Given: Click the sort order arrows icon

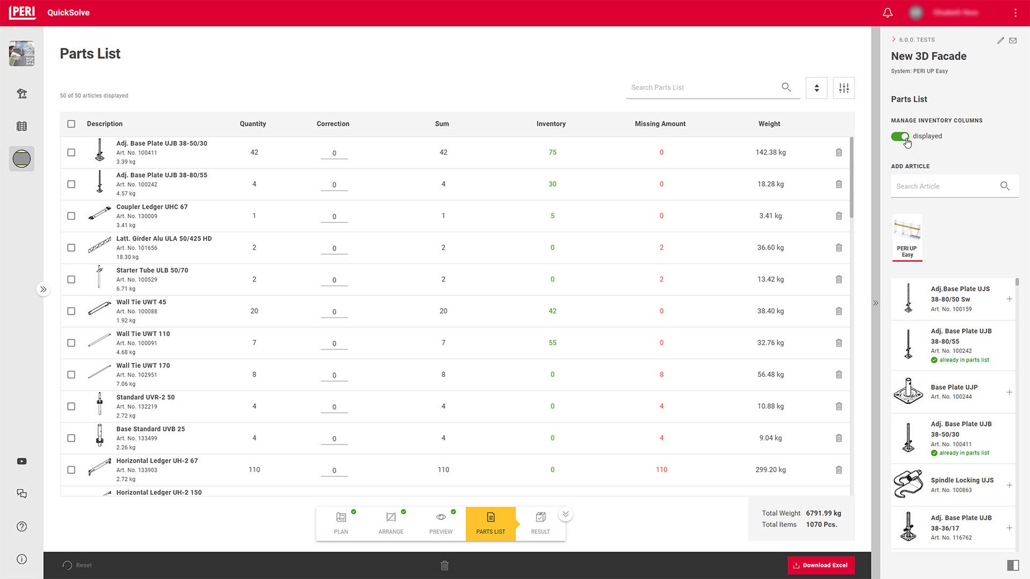Looking at the screenshot, I should tap(816, 87).
